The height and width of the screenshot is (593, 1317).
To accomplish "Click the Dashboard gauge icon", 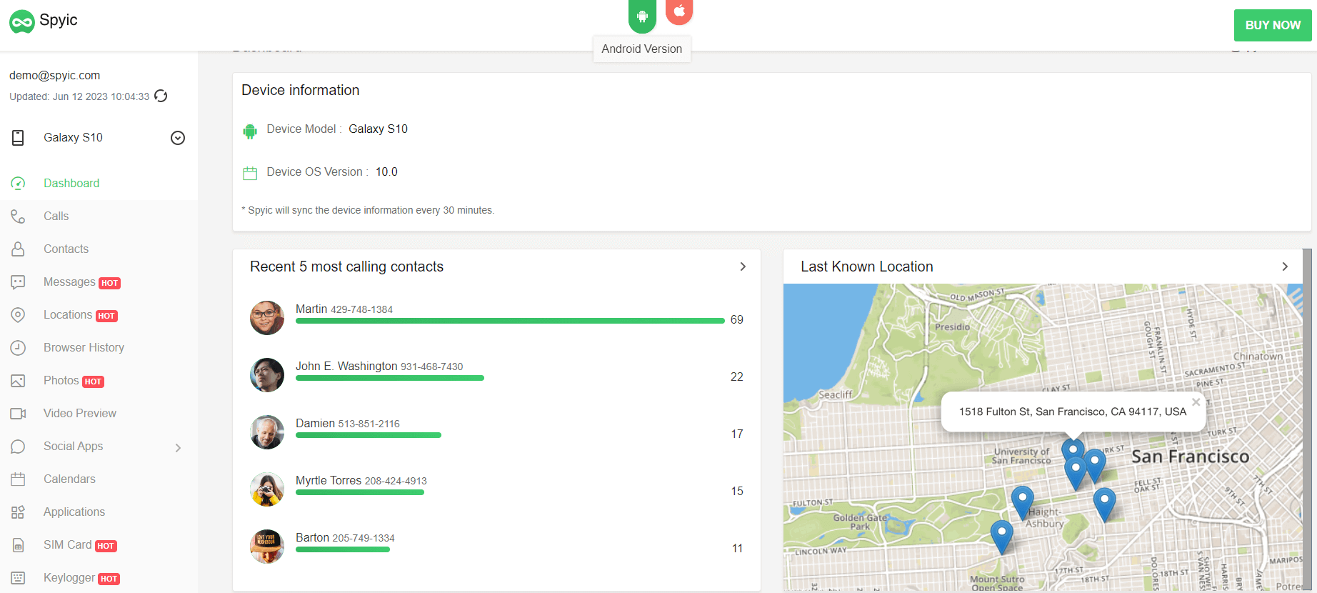I will 18,184.
